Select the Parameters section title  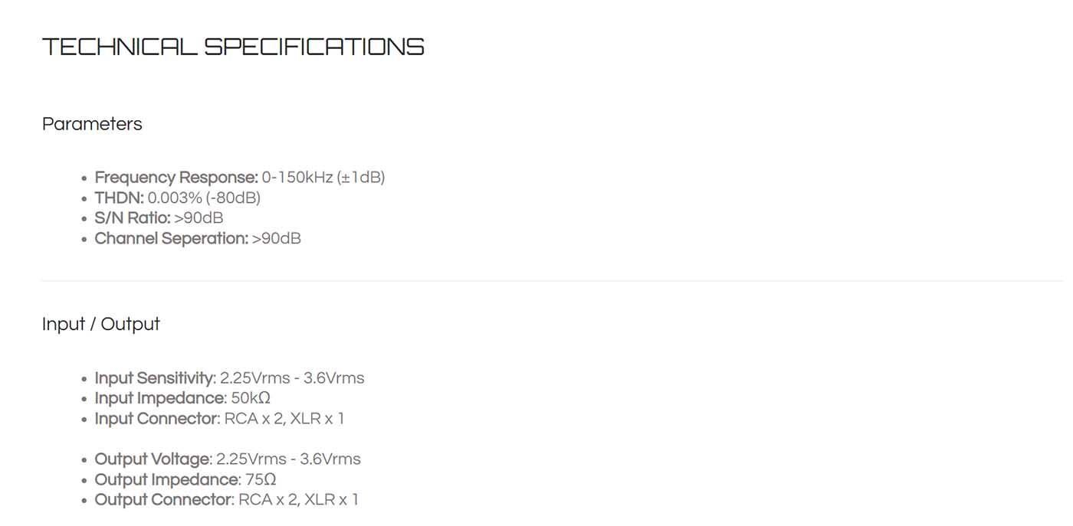tap(92, 124)
